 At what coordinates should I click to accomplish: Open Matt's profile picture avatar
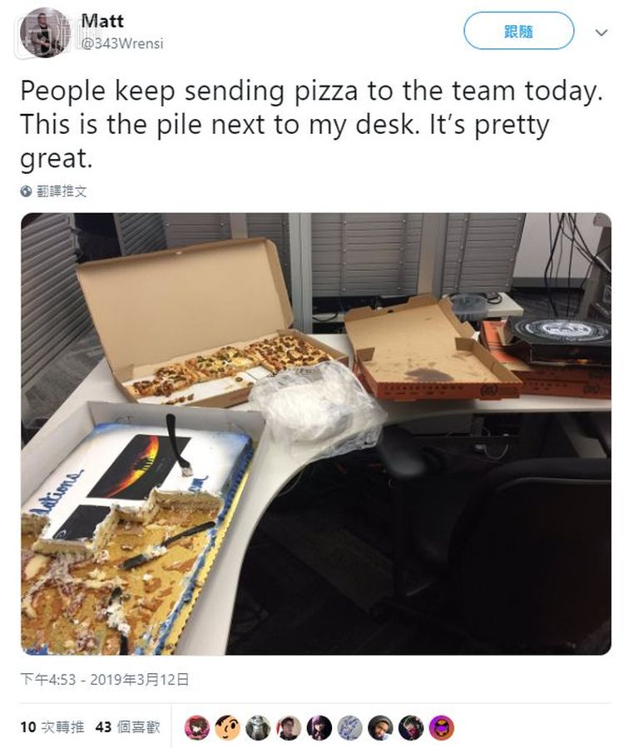click(45, 32)
